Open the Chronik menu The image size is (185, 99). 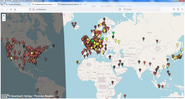(x=21, y=1)
